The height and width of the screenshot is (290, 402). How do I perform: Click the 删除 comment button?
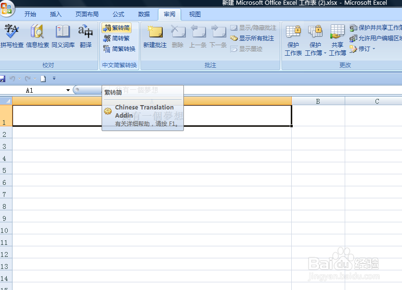click(178, 36)
